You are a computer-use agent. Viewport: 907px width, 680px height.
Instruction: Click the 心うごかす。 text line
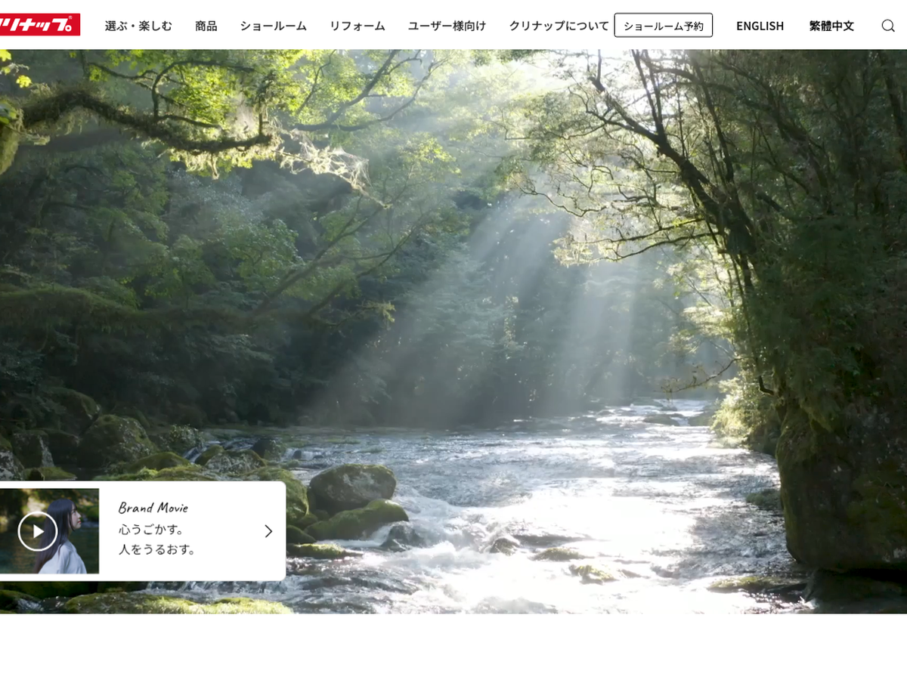click(151, 529)
